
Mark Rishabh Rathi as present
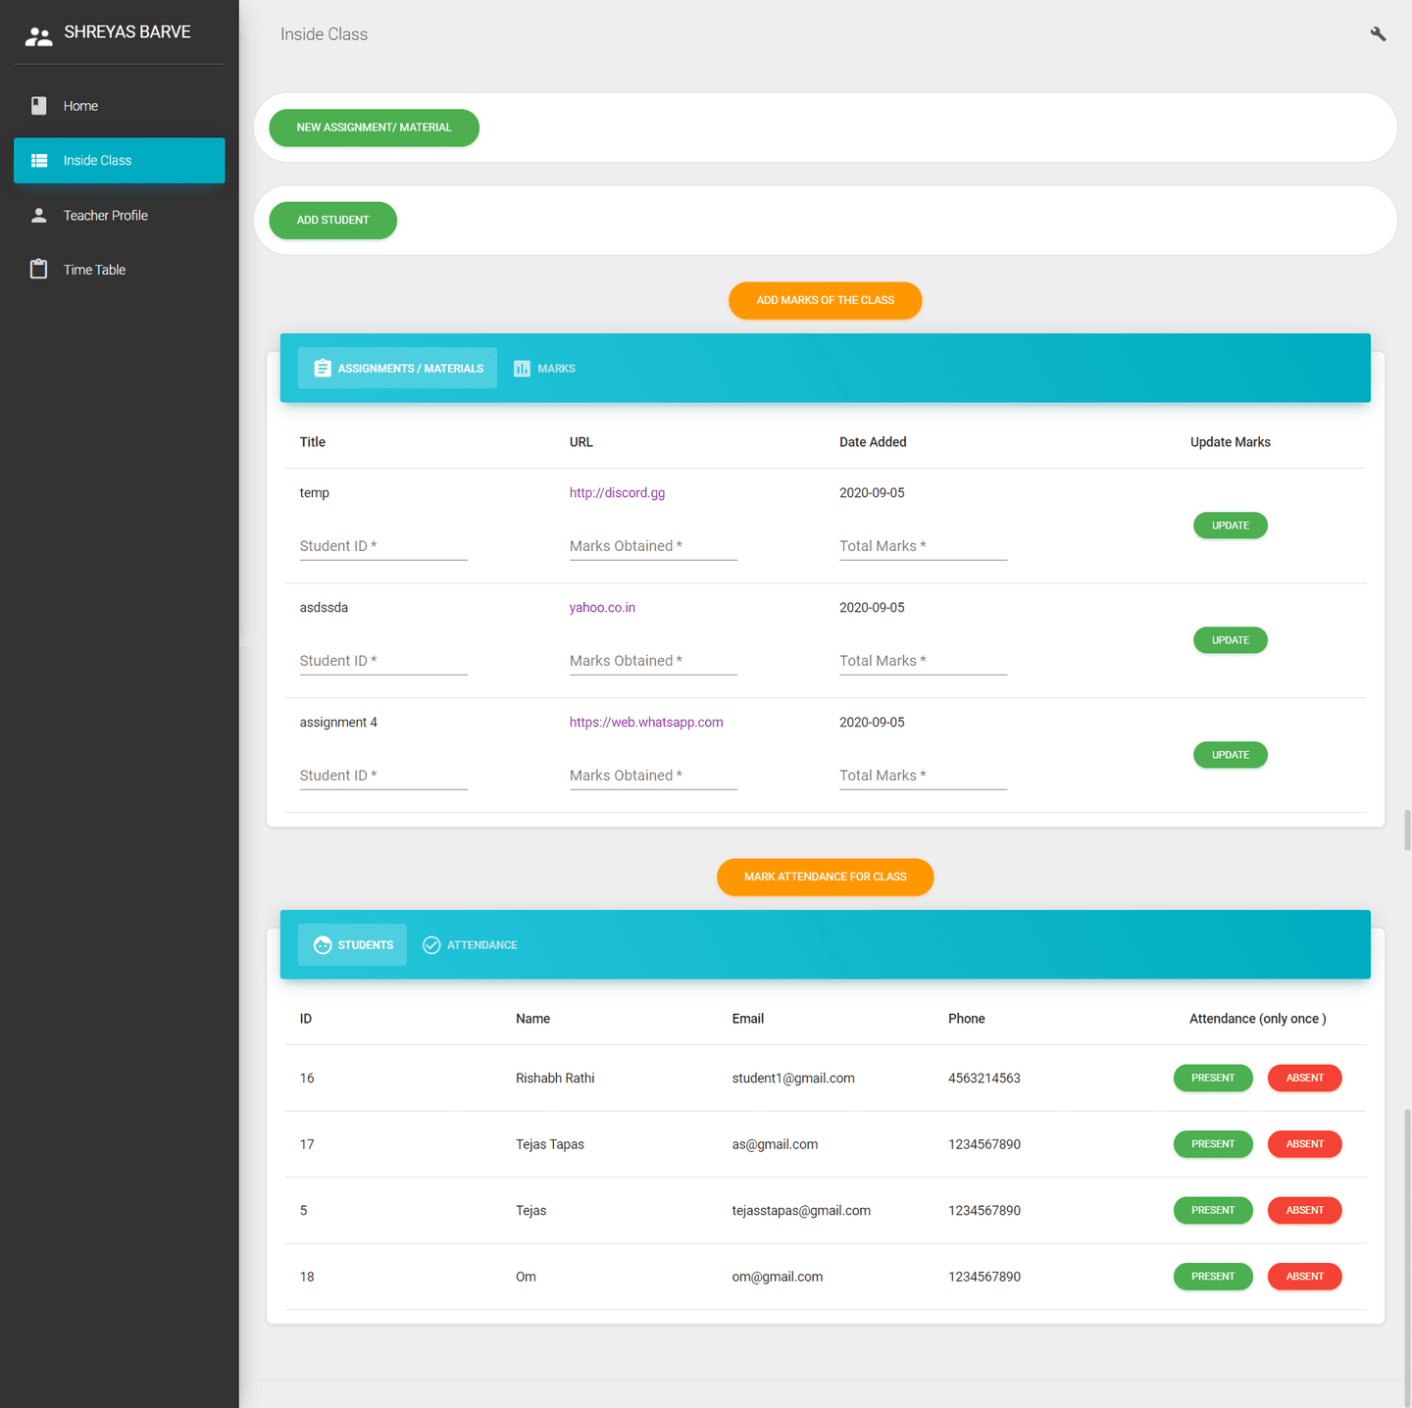point(1213,1079)
